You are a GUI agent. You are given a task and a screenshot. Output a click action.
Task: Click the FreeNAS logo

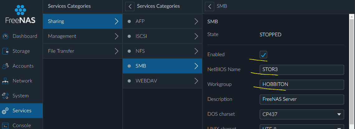point(20,14)
